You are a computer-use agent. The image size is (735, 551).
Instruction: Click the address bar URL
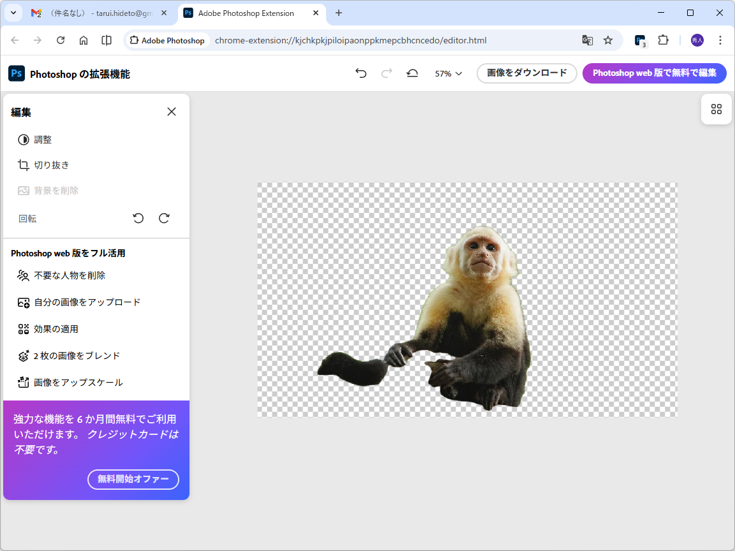[351, 40]
